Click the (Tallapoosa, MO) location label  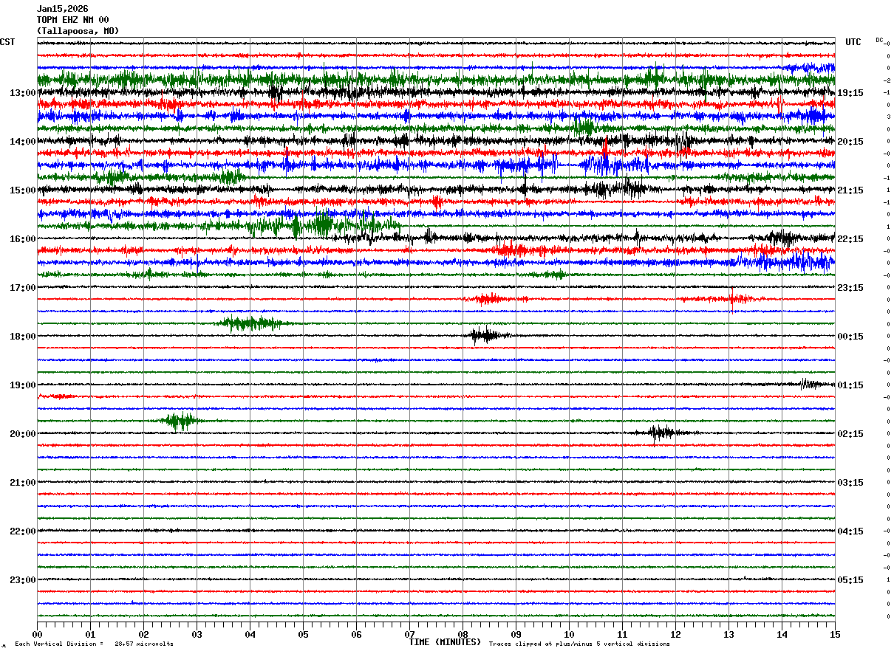[x=78, y=31]
